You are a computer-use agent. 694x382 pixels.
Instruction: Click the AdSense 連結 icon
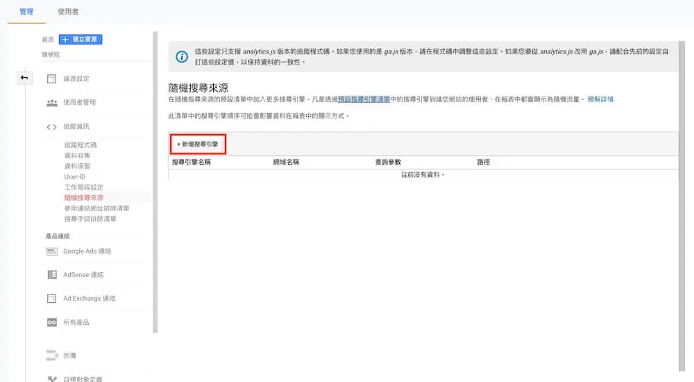pyautogui.click(x=52, y=275)
